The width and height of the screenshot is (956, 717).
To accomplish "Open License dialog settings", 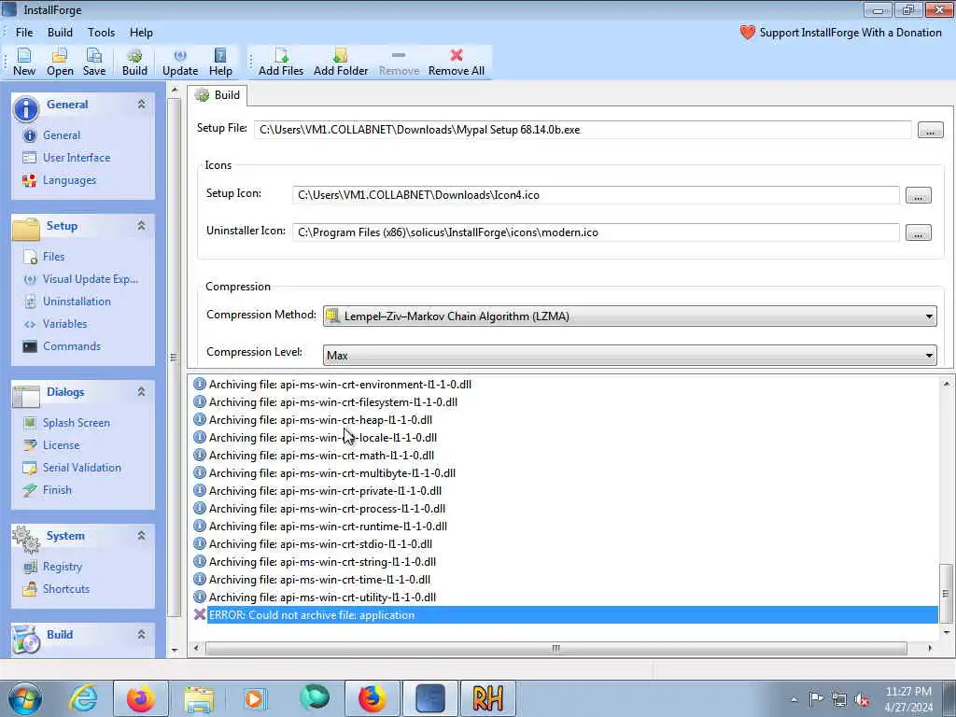I will [x=61, y=445].
